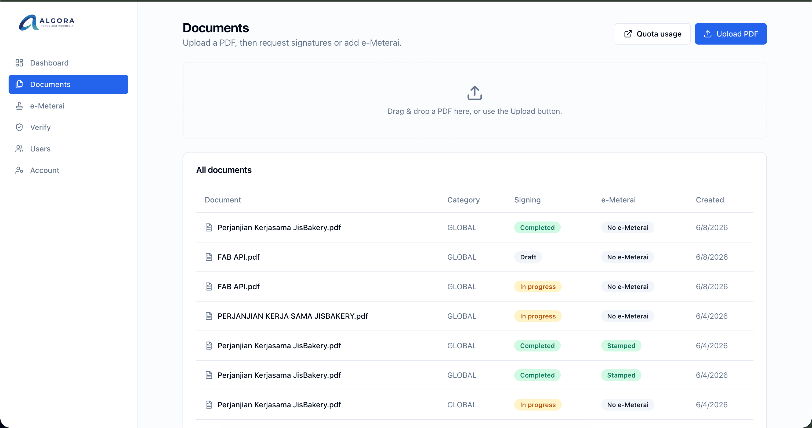
Task: Open the In progress FAB API.pdf document
Action: [x=238, y=286]
